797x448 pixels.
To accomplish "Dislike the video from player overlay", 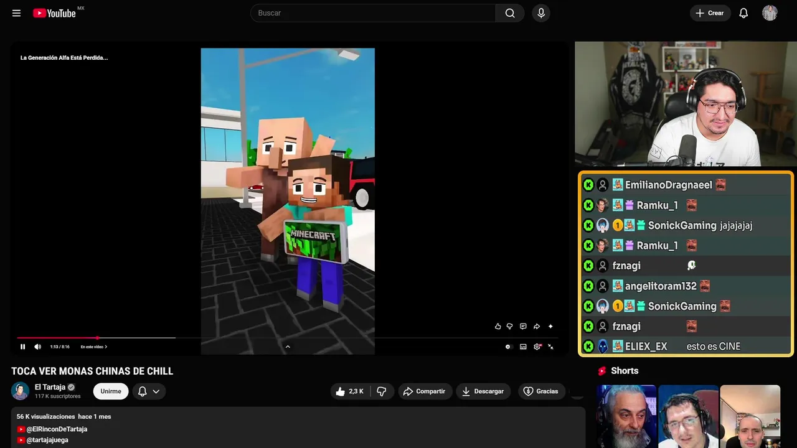I will (x=509, y=326).
